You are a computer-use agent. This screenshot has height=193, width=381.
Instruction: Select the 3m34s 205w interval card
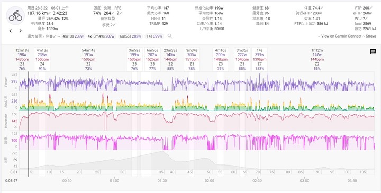click(192, 59)
